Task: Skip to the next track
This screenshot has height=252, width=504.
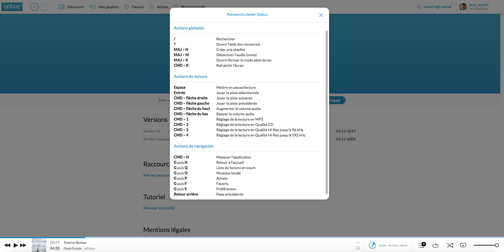Action: [23, 245]
